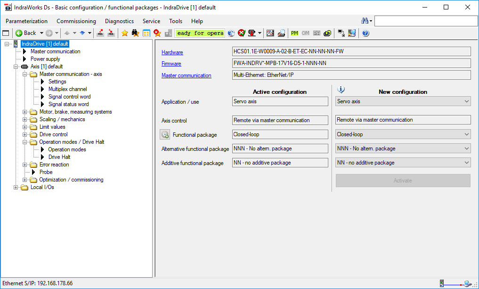Collapse the Axis [1] default node
This screenshot has width=479, height=289.
click(x=16, y=66)
